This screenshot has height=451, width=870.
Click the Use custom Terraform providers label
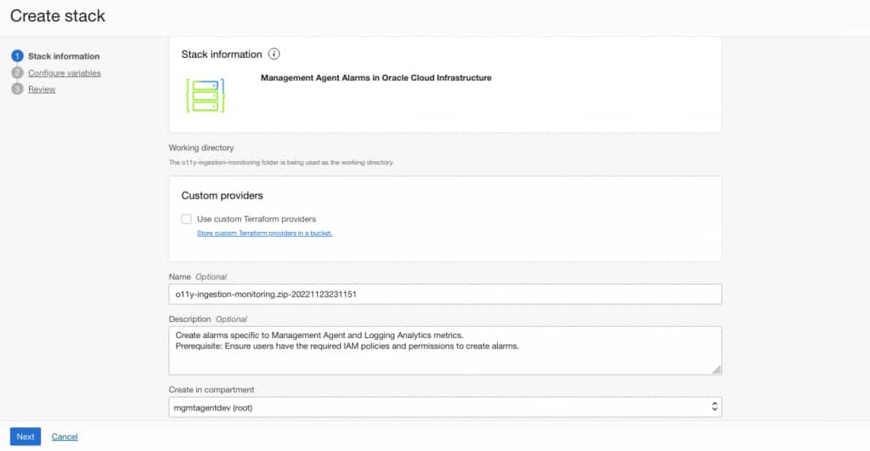(x=257, y=219)
